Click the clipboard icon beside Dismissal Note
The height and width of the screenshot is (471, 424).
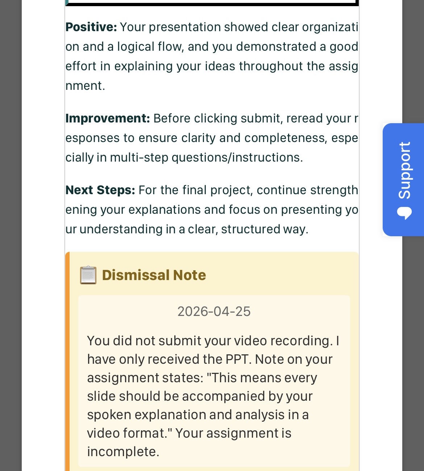click(x=88, y=275)
